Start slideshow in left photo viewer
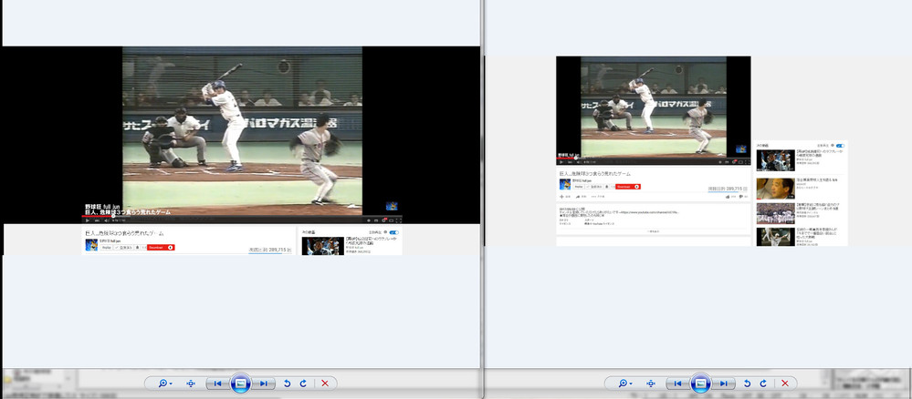912x399 pixels. (240, 384)
